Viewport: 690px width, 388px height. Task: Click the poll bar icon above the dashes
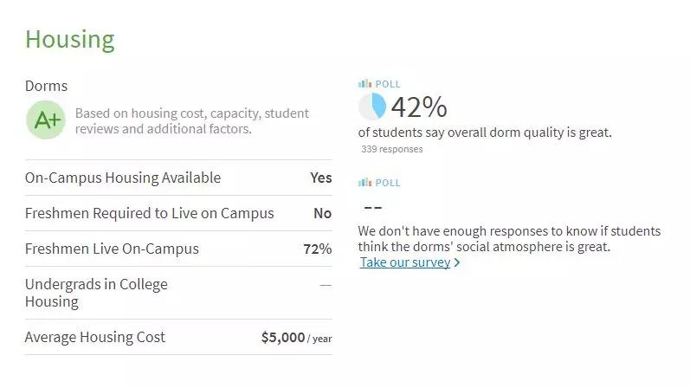364,183
